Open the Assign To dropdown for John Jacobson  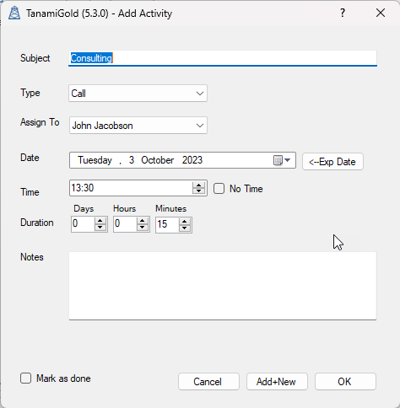point(138,126)
